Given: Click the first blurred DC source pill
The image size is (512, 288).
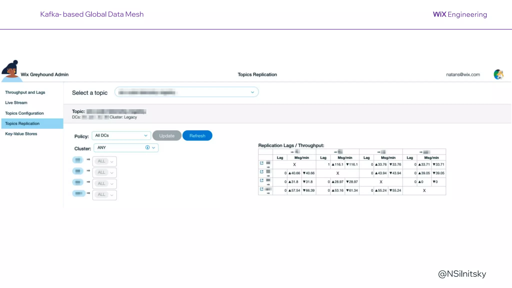Looking at the screenshot, I should point(78,160).
